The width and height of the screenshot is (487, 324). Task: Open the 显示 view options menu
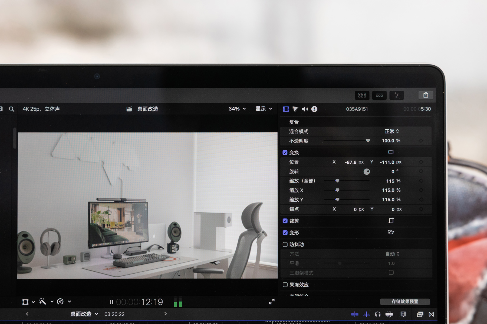tap(264, 109)
